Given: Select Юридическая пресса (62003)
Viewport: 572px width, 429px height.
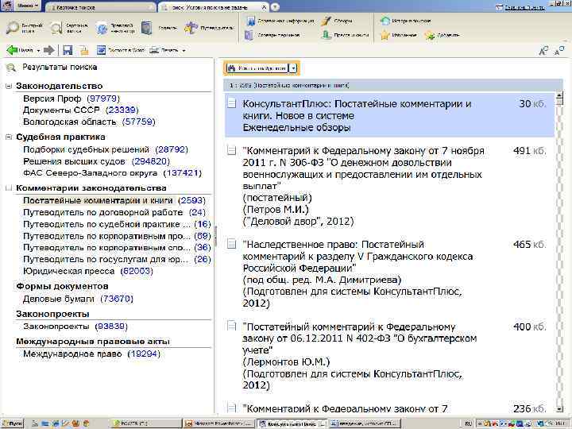Looking at the screenshot, I should (x=88, y=271).
